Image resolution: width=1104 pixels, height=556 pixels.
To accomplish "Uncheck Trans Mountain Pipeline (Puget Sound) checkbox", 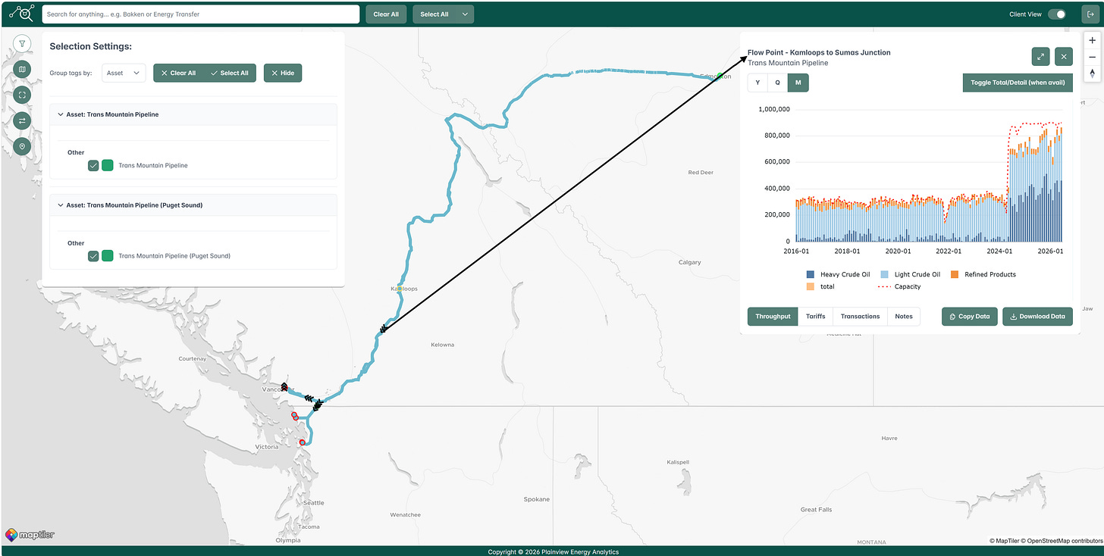I will tap(93, 256).
